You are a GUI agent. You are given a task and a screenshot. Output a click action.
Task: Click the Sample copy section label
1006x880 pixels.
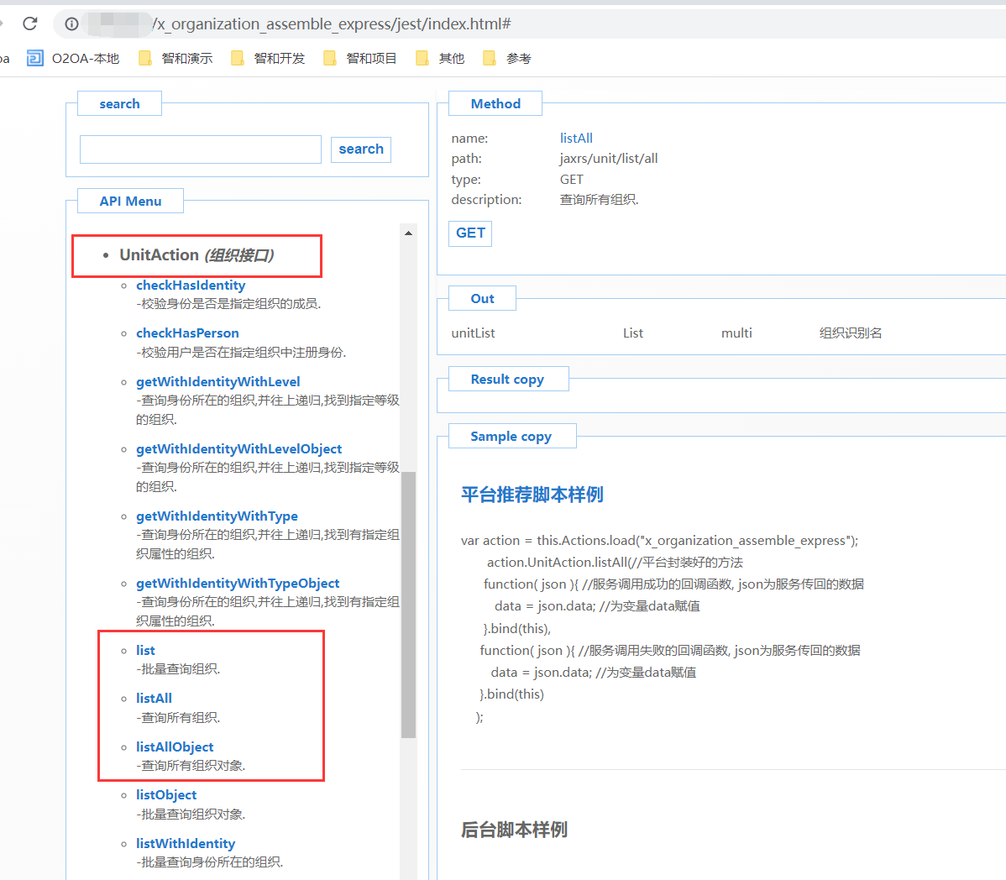coord(511,436)
